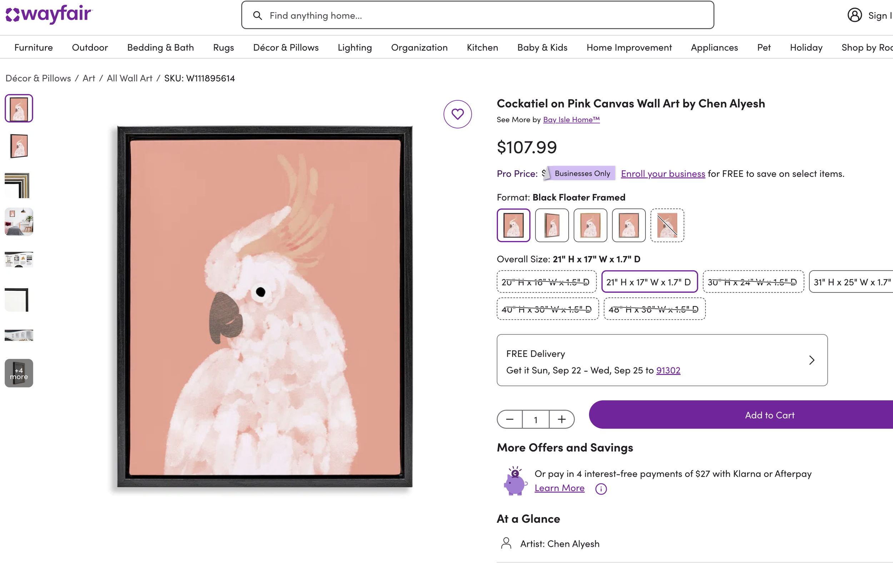This screenshot has width=893, height=576.
Task: Click the Wayfair logo
Action: coord(49,15)
